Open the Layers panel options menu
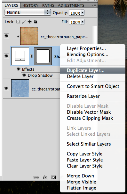This screenshot has height=194, width=127. (x=94, y=5)
